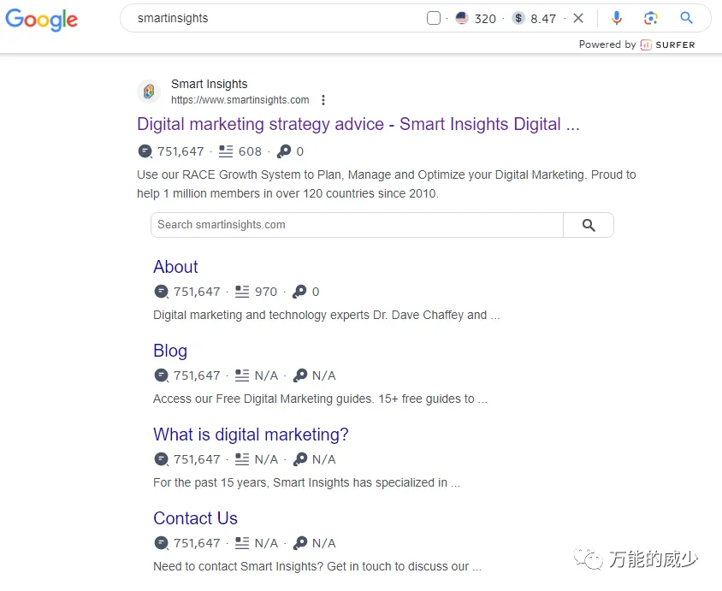The height and width of the screenshot is (591, 722).
Task: Start voice search with the microphone
Action: 617,18
